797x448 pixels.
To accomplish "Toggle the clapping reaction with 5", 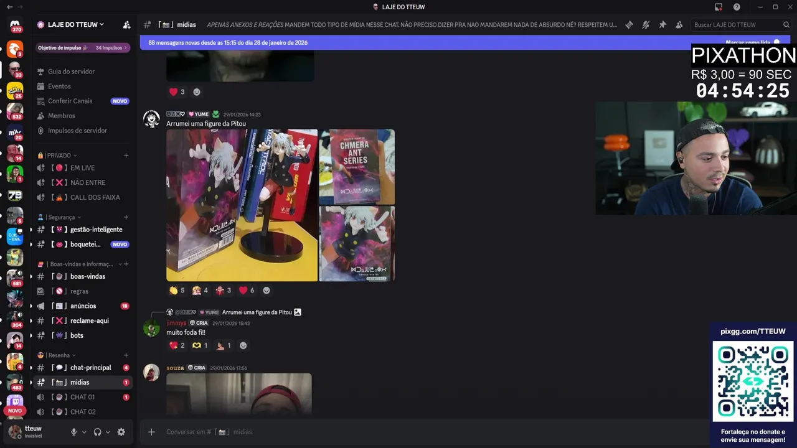I will pos(177,291).
